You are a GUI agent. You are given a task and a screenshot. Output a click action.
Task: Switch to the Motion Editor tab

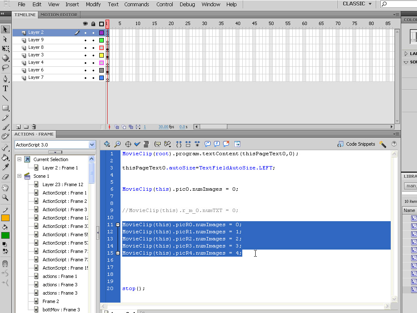(x=59, y=15)
